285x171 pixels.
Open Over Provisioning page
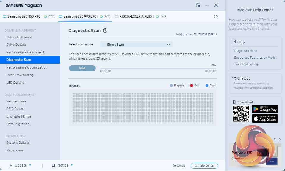click(20, 75)
